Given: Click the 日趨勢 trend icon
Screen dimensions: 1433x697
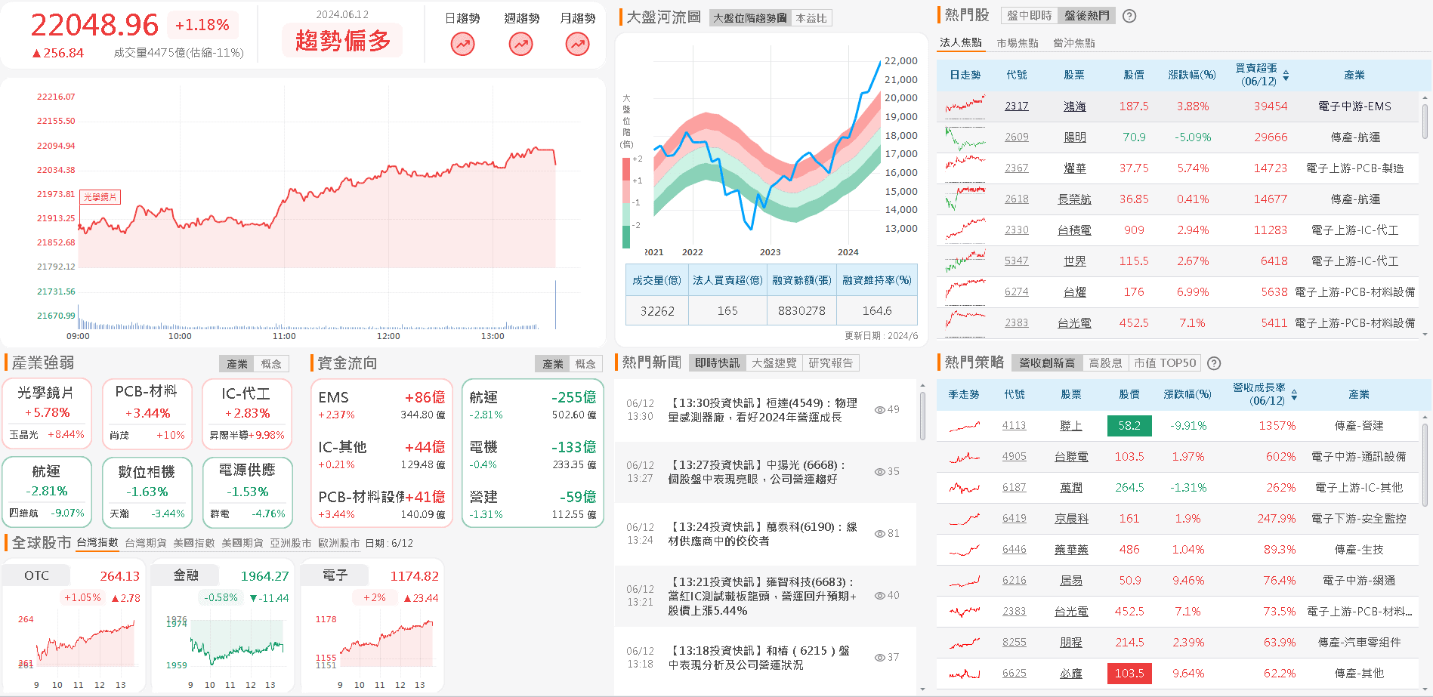Looking at the screenshot, I should click(462, 45).
